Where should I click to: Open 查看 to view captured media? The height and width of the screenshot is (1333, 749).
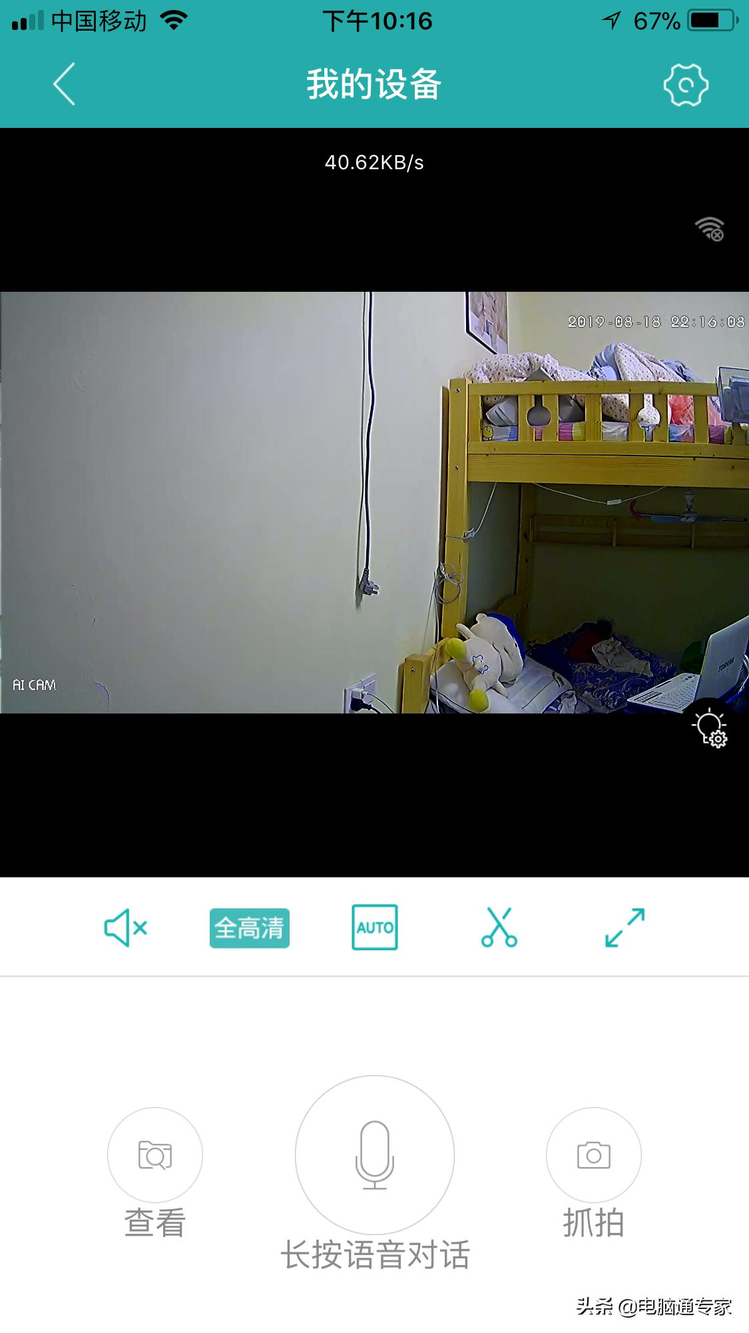click(155, 1154)
